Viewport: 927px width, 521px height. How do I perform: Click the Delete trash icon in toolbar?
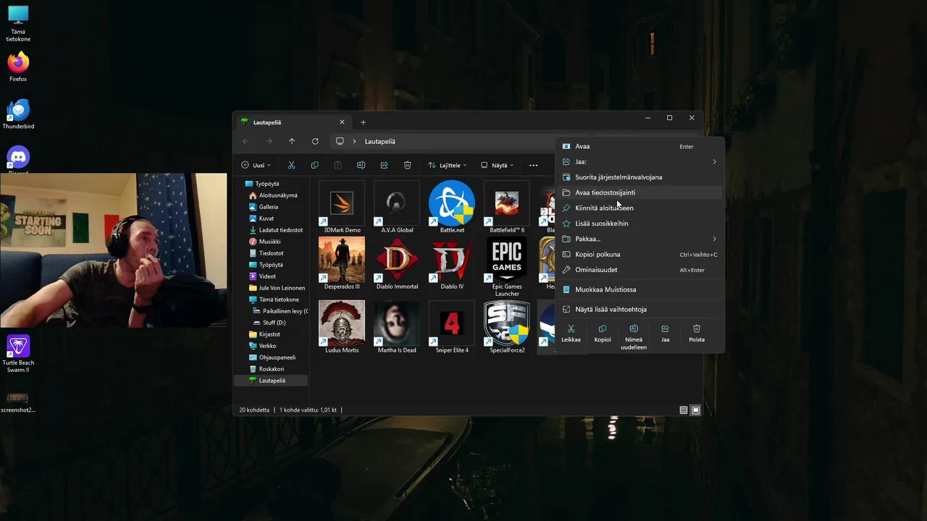coord(407,165)
